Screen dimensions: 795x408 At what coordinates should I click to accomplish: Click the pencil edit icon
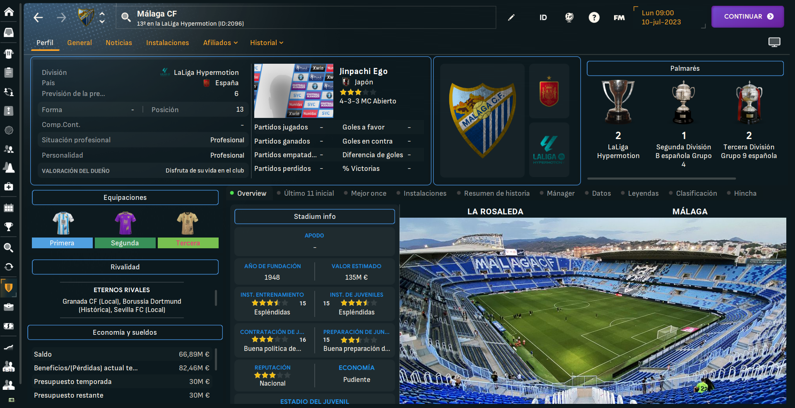pyautogui.click(x=511, y=17)
